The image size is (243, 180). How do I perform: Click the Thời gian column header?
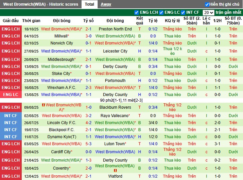pyautogui.click(x=31, y=21)
